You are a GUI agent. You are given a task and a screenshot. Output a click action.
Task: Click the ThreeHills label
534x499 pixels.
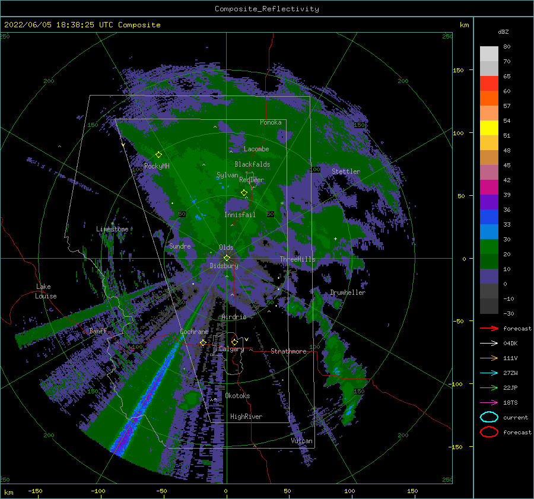[x=298, y=259]
